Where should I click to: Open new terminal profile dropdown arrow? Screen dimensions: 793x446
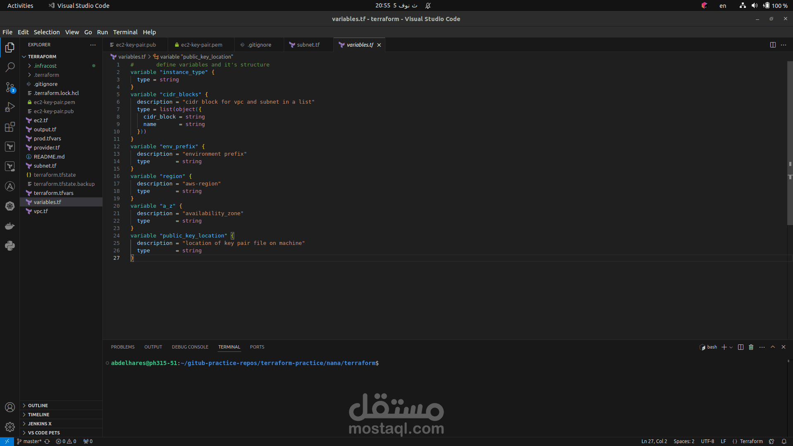731,347
